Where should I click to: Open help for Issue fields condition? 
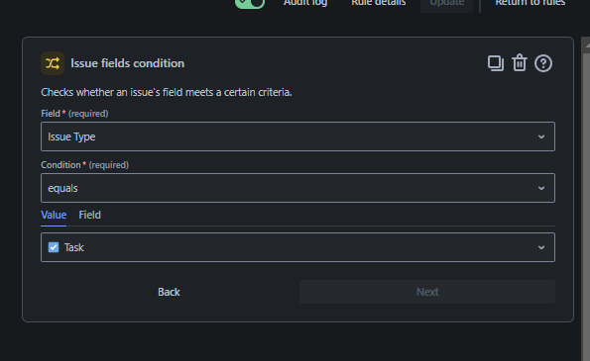tap(543, 63)
